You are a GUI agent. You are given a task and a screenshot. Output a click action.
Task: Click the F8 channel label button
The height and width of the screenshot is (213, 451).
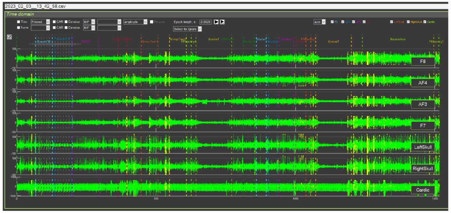(422, 62)
